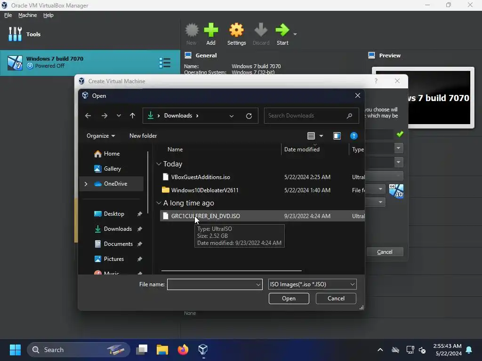
Task: Expand the address bar history dropdown
Action: click(x=232, y=116)
